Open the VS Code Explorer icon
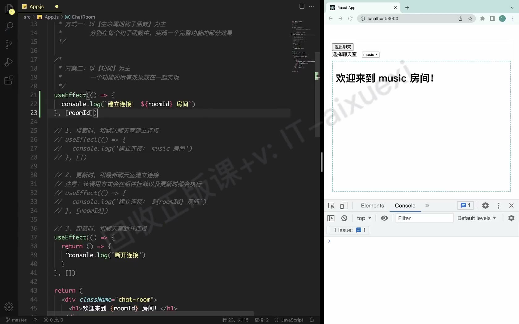The image size is (519, 324). click(9, 9)
